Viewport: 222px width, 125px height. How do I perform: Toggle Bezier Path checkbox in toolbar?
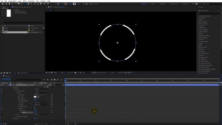pos(90,4)
